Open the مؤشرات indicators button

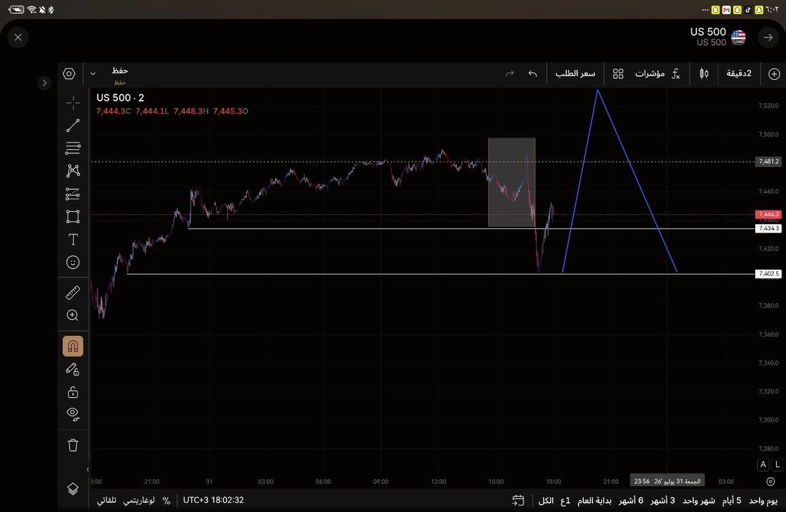click(x=658, y=74)
